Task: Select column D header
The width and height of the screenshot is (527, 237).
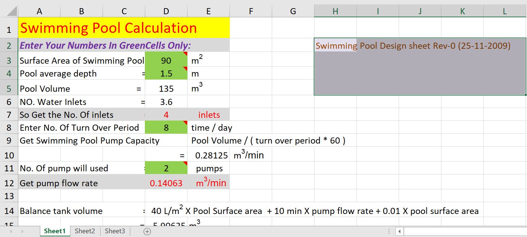Action: 166,11
